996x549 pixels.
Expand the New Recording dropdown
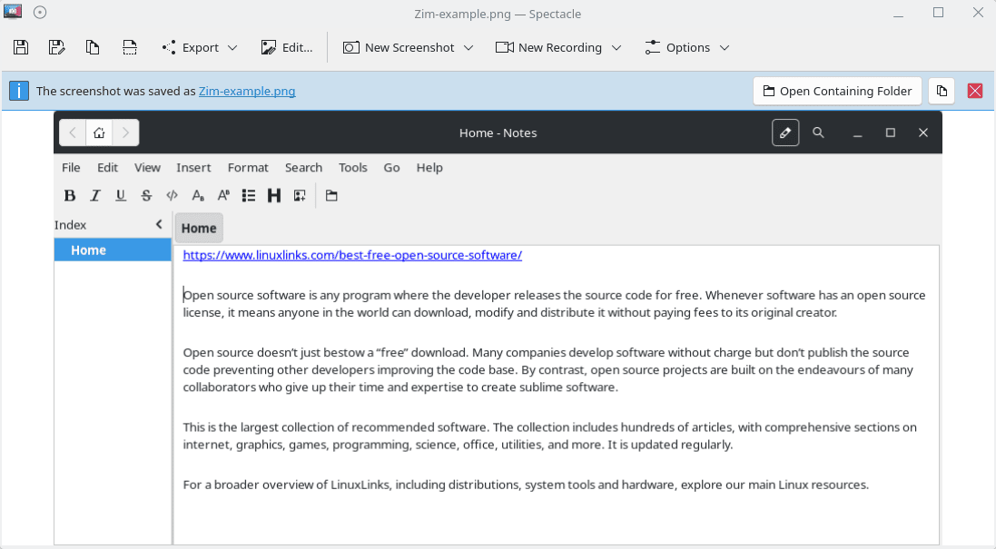(x=558, y=47)
